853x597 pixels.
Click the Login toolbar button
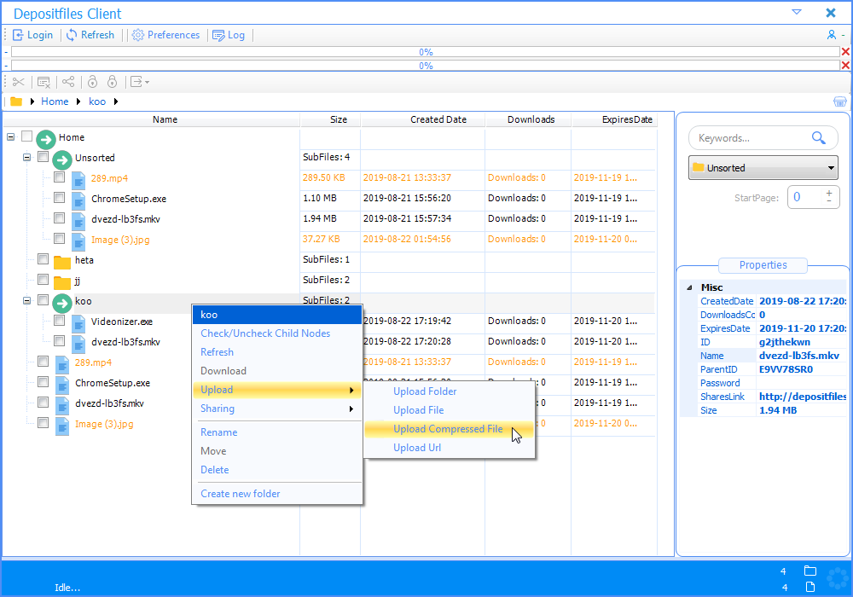(x=32, y=35)
